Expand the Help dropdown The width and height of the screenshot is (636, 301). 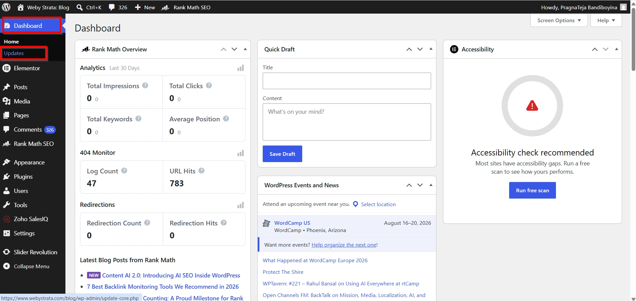[606, 20]
